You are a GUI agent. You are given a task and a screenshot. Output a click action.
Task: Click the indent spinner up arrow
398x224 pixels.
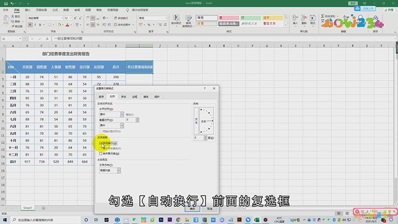pyautogui.click(x=137, y=118)
